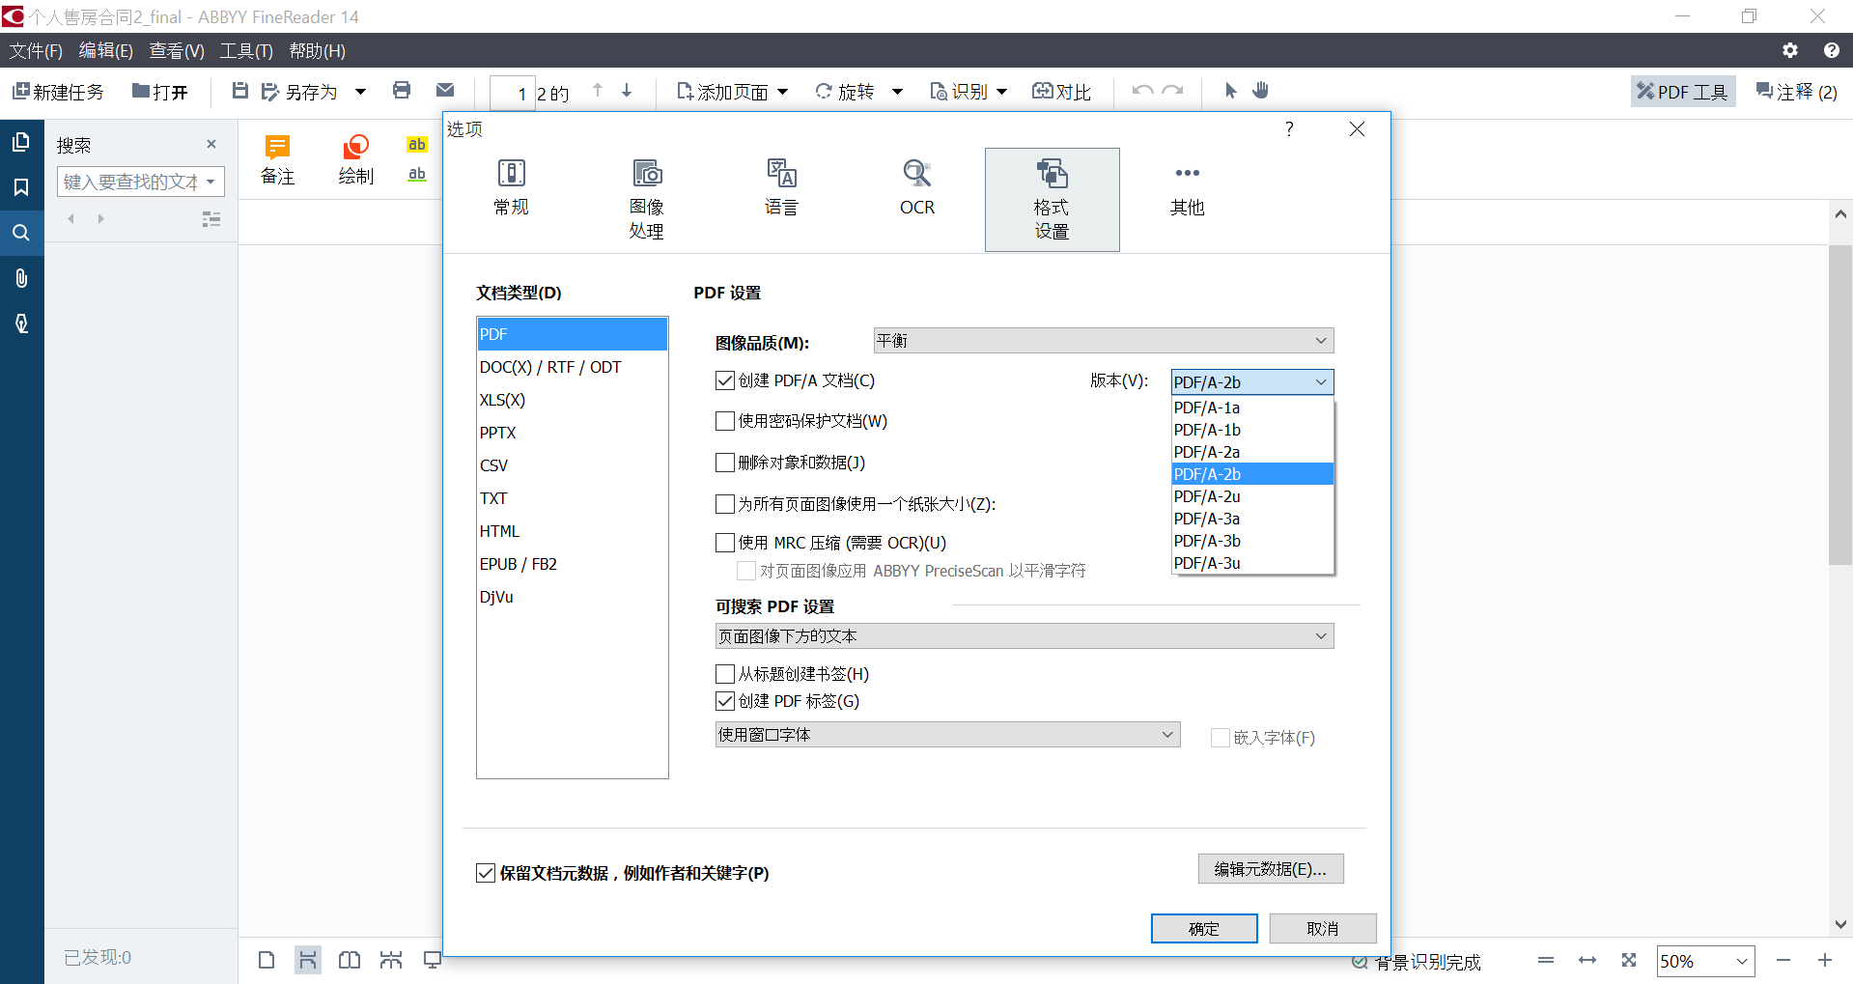Enable Use MRC compression (使用 MRC 压缩) checkbox
This screenshot has width=1853, height=984.
(725, 543)
